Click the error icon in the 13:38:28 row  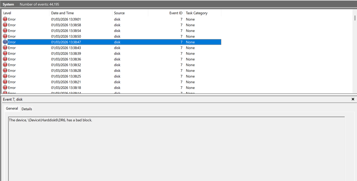[5, 70]
